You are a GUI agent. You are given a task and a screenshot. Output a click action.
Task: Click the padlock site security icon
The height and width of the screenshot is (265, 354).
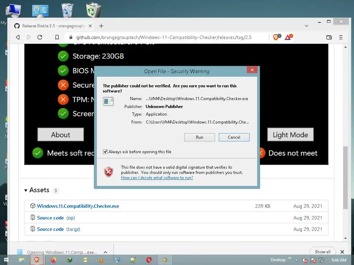point(71,37)
